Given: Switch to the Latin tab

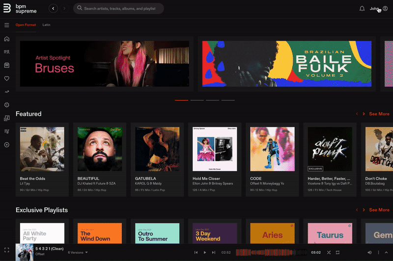Looking at the screenshot, I should 46,25.
